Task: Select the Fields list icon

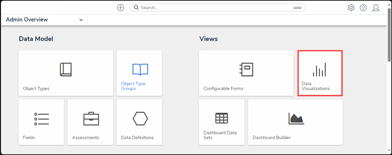Action: pos(42,119)
